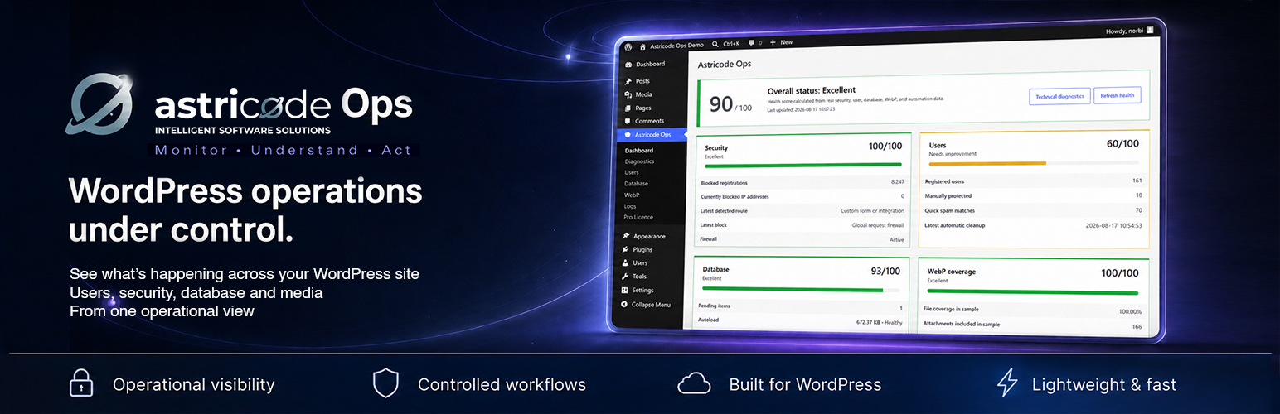The width and height of the screenshot is (1280, 414).
Task: Click the Astricode Ops page title
Action: pos(725,63)
